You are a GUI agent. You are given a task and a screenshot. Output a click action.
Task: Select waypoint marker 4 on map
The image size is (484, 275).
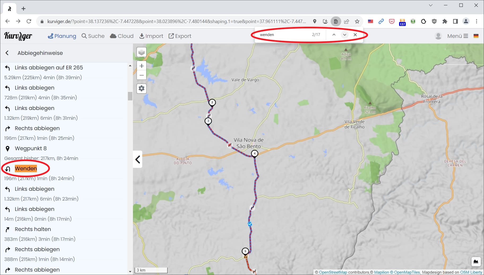[254, 153]
